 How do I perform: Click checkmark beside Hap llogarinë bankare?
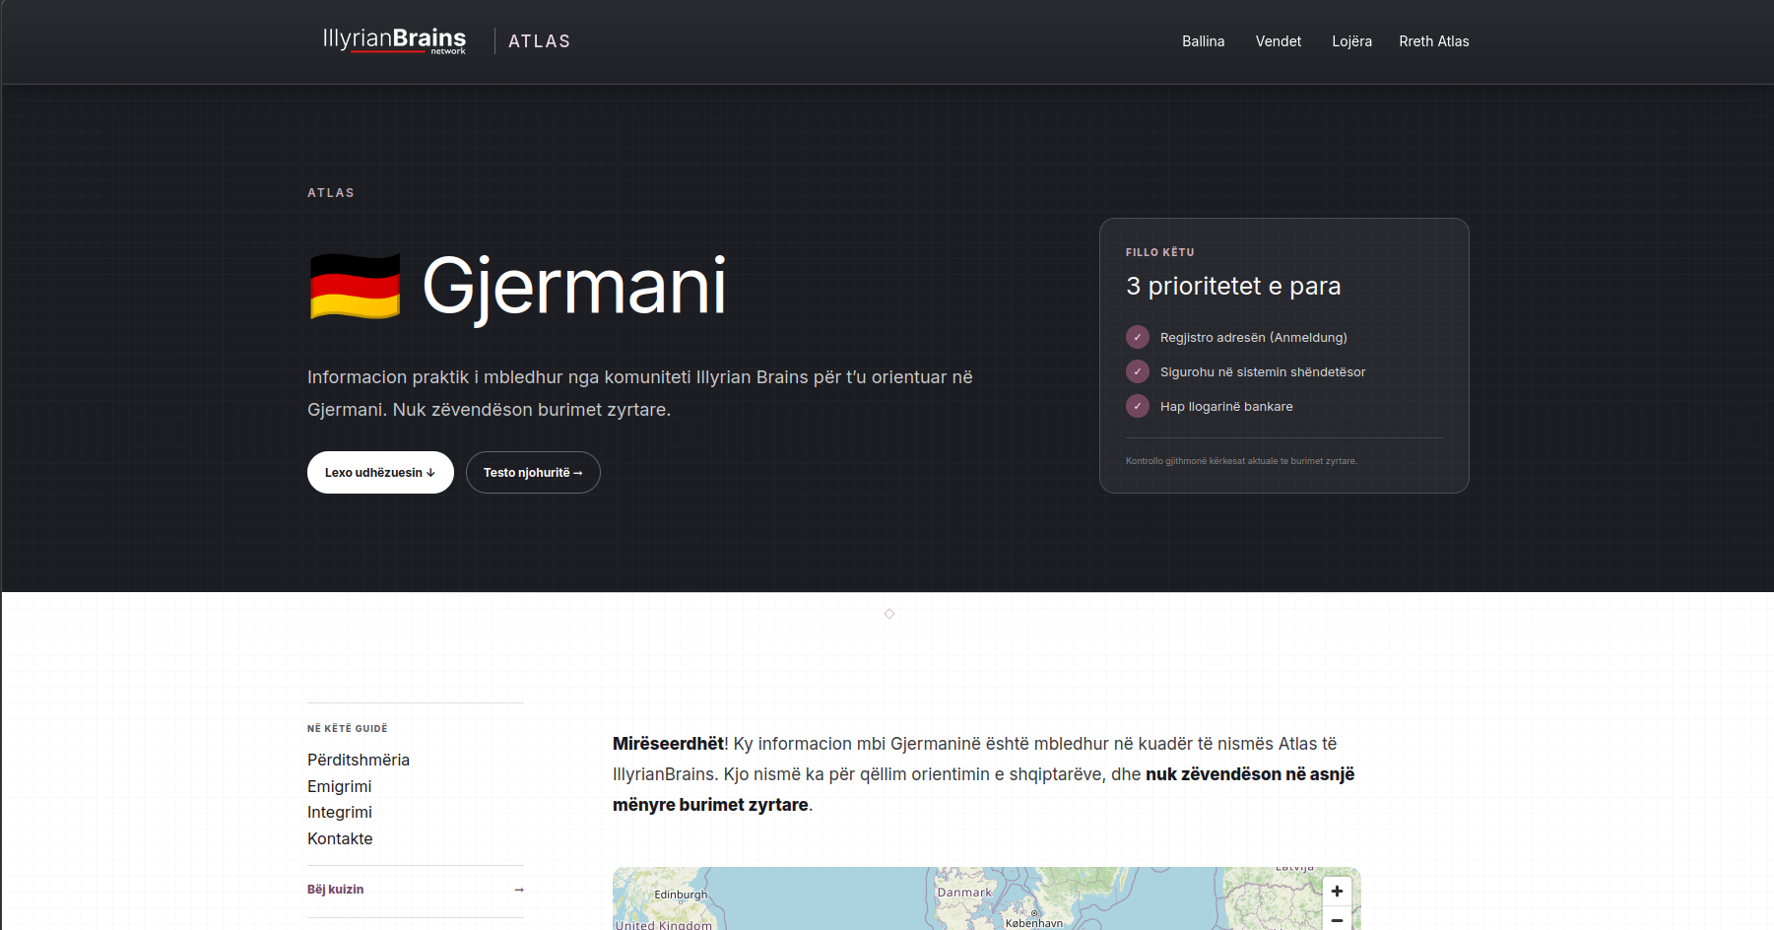pos(1138,406)
